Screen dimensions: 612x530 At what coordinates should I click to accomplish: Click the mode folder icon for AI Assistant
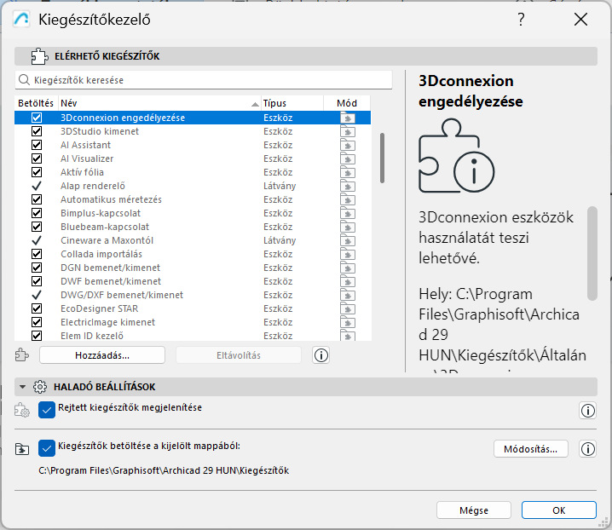348,145
